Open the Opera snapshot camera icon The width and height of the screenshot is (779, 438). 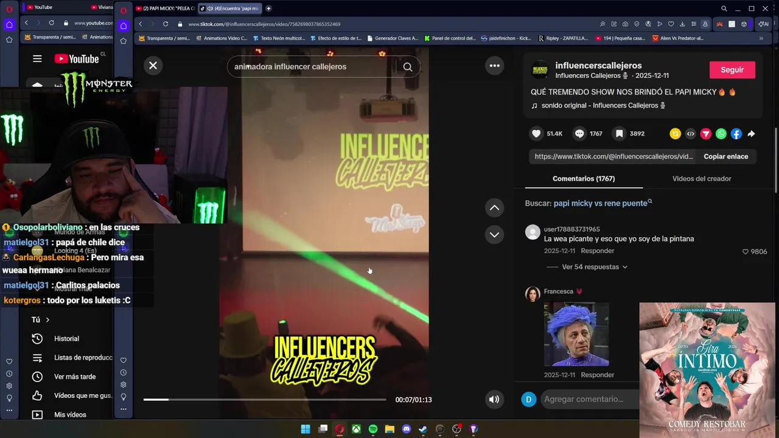[625, 24]
